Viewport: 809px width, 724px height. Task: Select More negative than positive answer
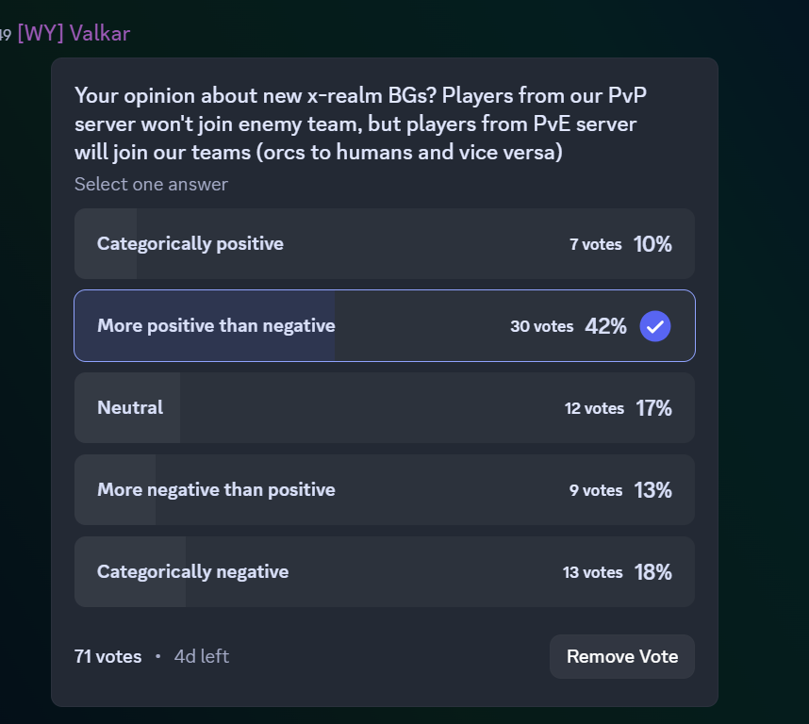pos(385,490)
